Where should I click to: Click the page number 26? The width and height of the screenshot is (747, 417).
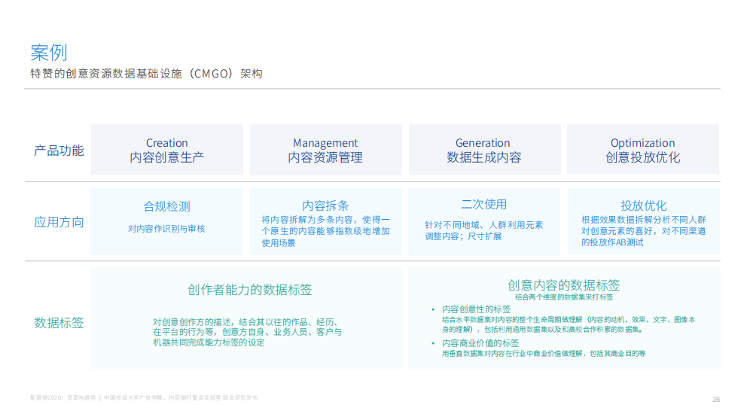(715, 399)
